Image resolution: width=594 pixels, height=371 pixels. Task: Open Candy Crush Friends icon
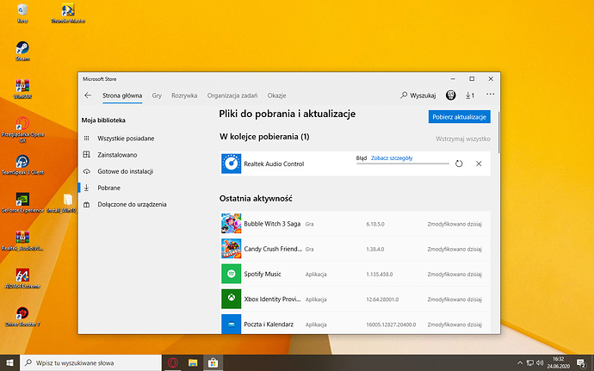pyautogui.click(x=231, y=249)
